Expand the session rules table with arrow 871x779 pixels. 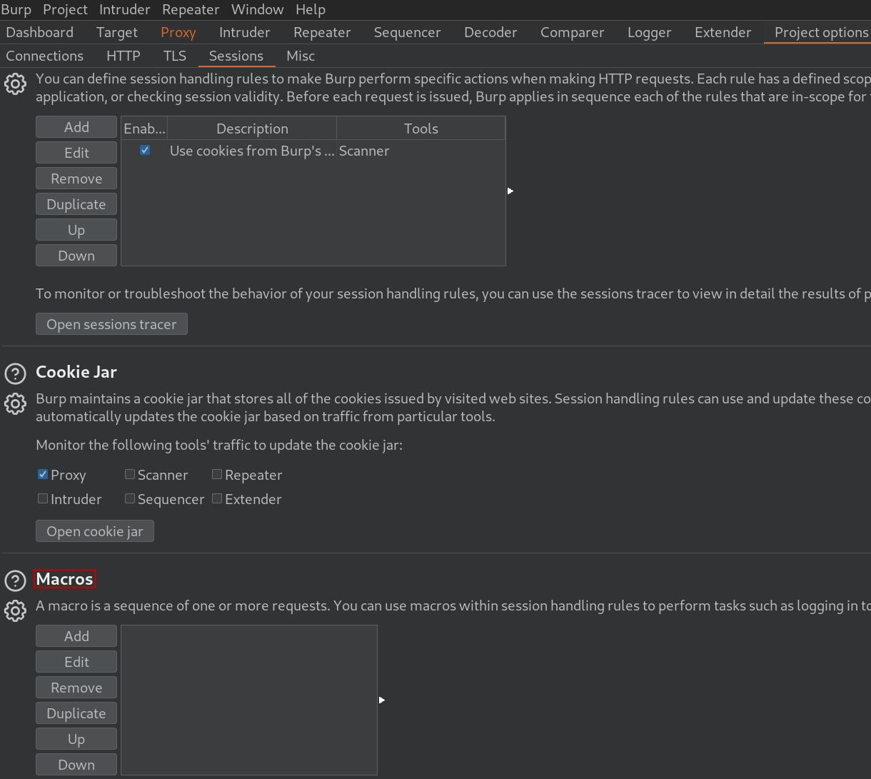[510, 191]
